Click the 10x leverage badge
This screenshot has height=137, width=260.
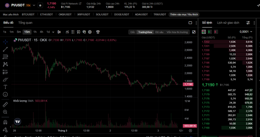[x=28, y=5]
